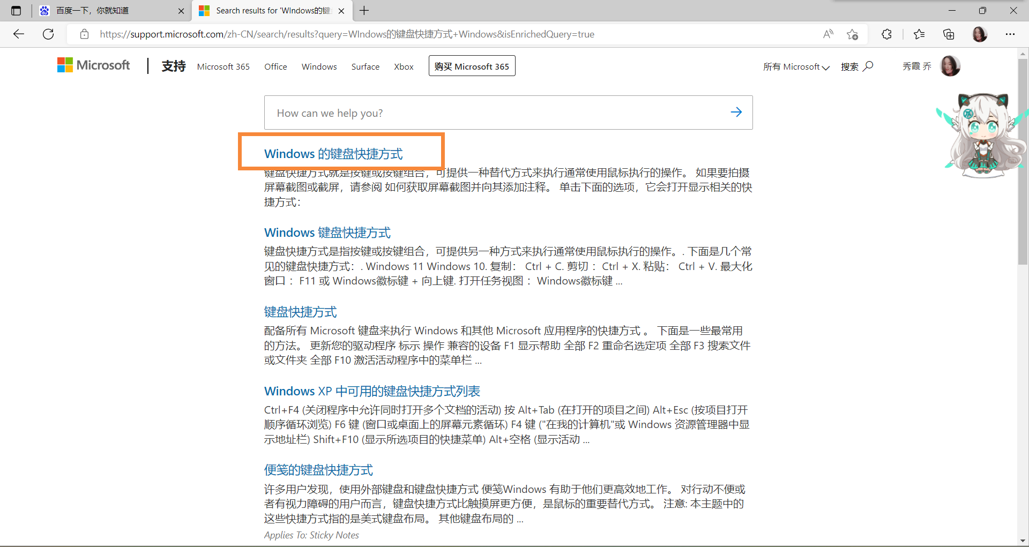Click the vertical scrollbar thumb
The width and height of the screenshot is (1029, 547).
[x=1023, y=161]
